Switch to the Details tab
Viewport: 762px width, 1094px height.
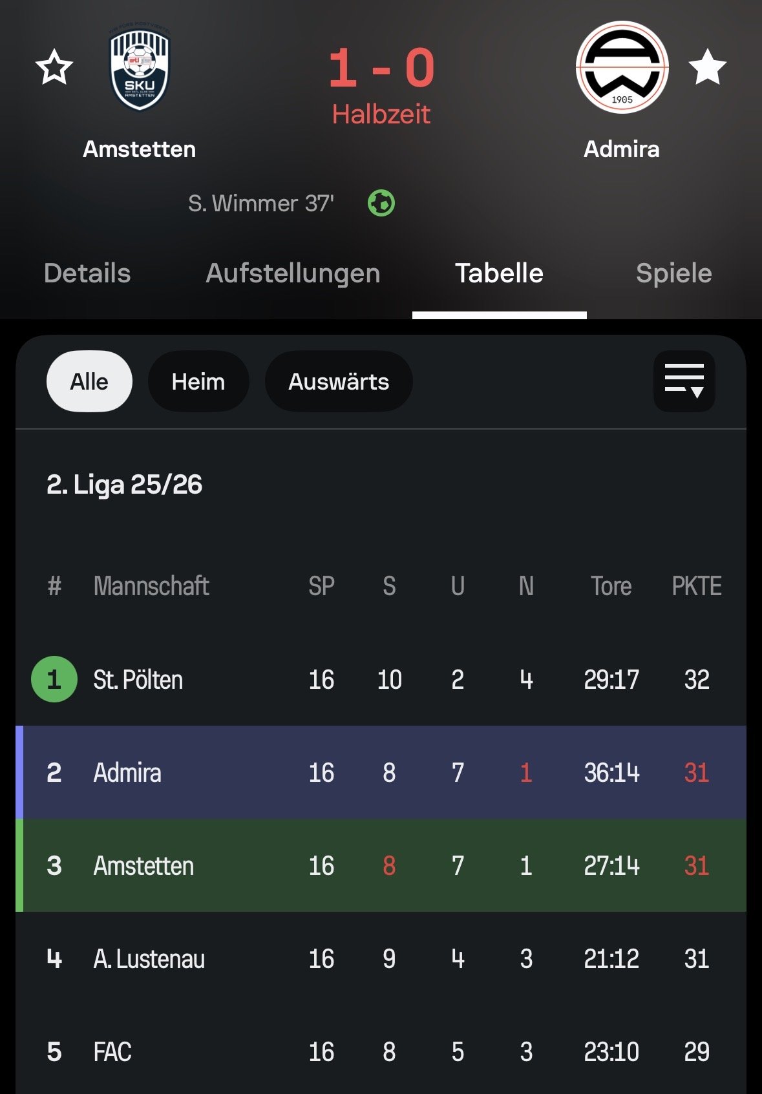(x=87, y=273)
